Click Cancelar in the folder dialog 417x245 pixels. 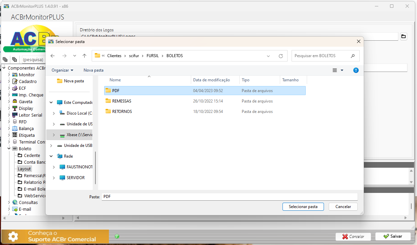point(343,207)
